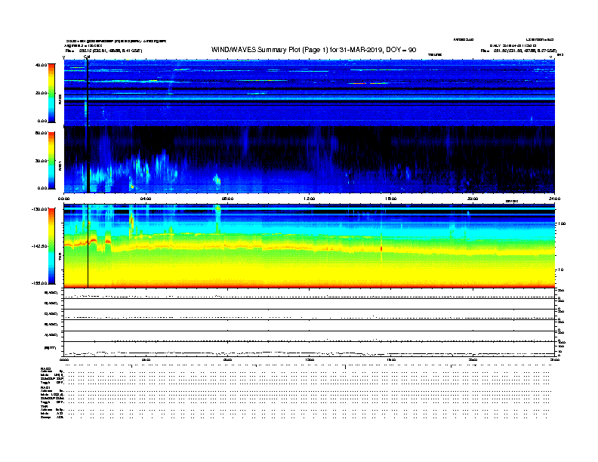The image size is (598, 462).
Task: Click the 10 label on TNR right axis
Action: click(x=560, y=270)
